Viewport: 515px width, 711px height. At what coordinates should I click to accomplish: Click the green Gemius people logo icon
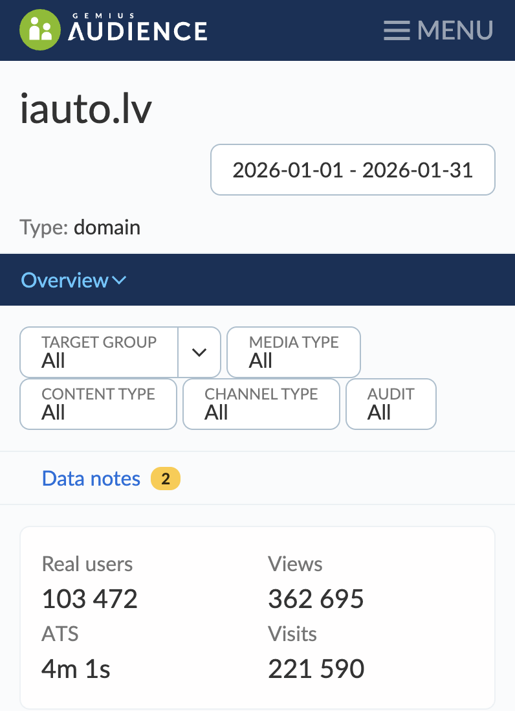coord(39,30)
